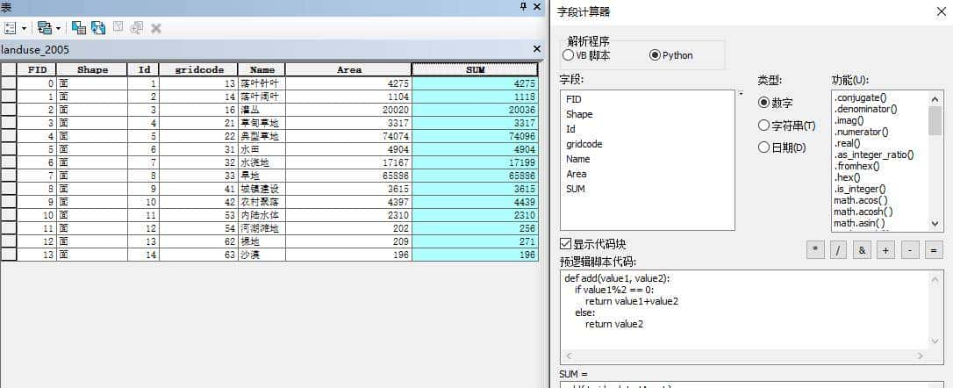The image size is (953, 388).
Task: Click the Name column header
Action: [262, 70]
